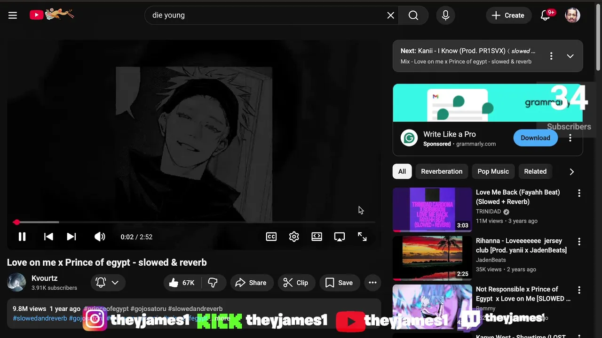Dislike the video
Screen dimensions: 602x338
tap(213, 283)
